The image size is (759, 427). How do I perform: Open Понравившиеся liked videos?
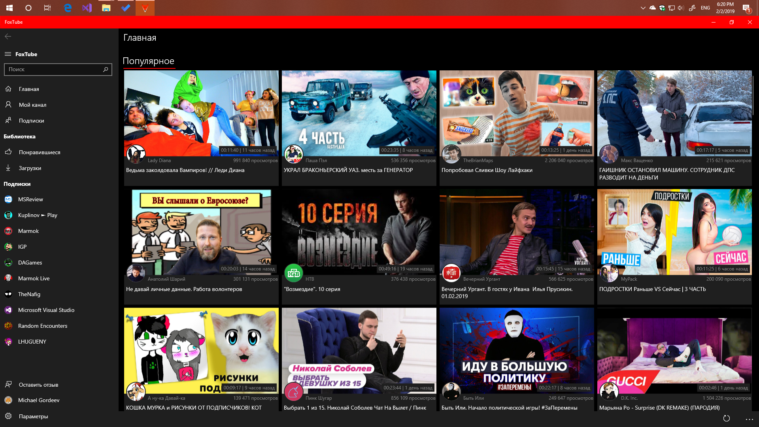click(40, 152)
